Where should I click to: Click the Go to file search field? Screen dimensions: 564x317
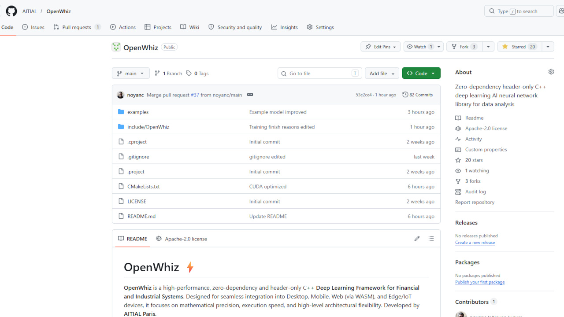[319, 73]
